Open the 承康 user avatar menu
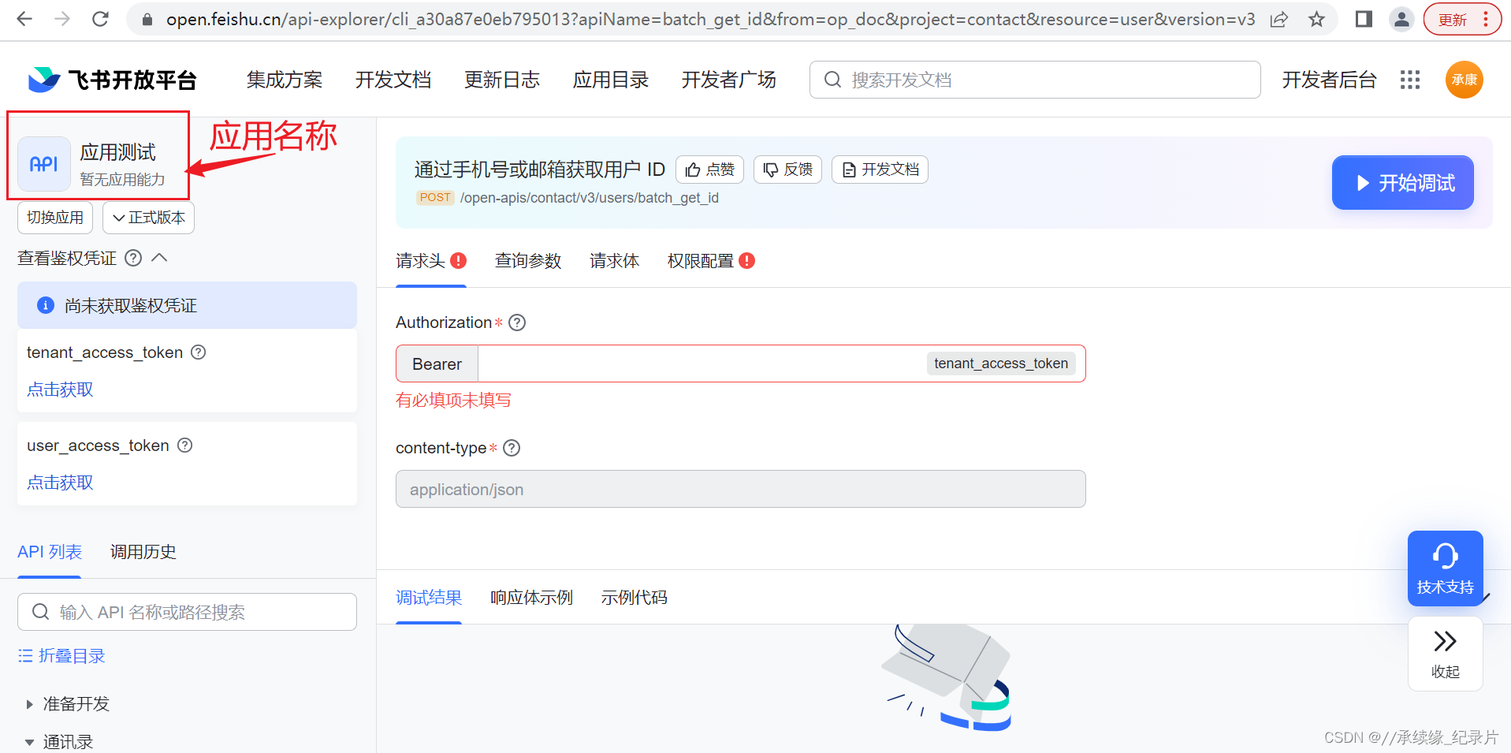 (x=1464, y=80)
